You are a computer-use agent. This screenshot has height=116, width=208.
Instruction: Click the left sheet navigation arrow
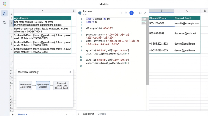[67, 115]
